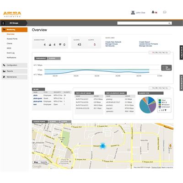Image resolution: width=183 pixels, height=183 pixels.
Task: Select Overview in the sidebar
Action: pyautogui.click(x=11, y=34)
